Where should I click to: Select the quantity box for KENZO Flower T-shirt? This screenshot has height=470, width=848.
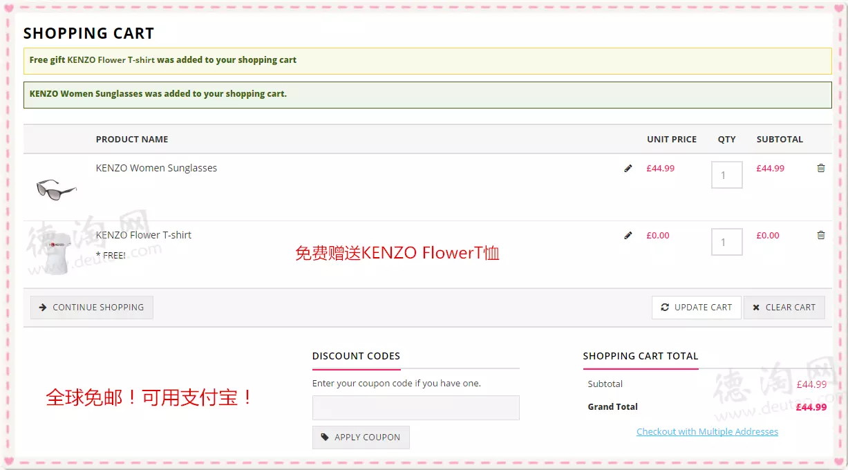(727, 242)
